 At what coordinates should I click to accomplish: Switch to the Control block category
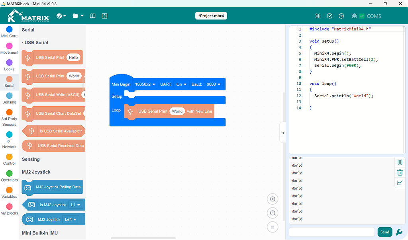pyautogui.click(x=10, y=160)
